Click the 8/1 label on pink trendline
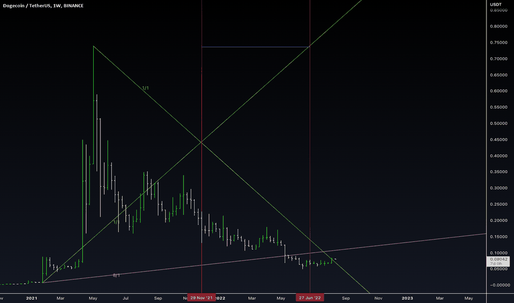The height and width of the screenshot is (303, 514). 116,275
